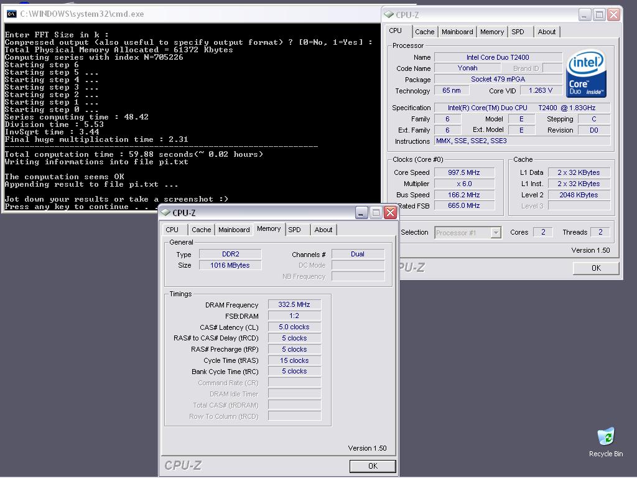Screen dimensions: 637x478
Task: Click the DRAM Frequency 332.5 MHz field
Action: [294, 304]
